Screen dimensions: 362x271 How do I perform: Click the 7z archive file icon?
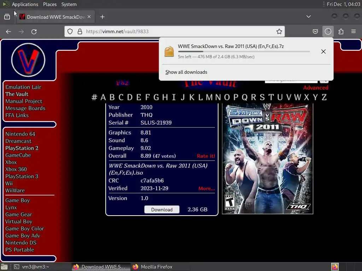click(169, 52)
